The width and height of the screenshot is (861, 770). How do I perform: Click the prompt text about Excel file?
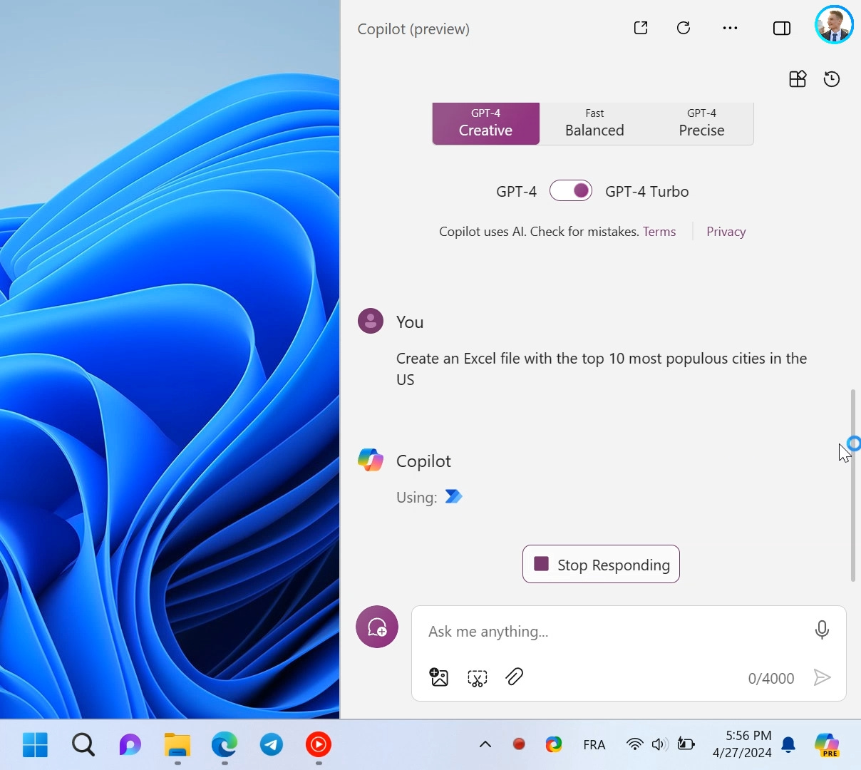tap(602, 369)
